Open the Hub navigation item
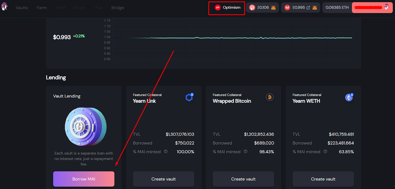This screenshot has width=395, height=189. (x=98, y=8)
